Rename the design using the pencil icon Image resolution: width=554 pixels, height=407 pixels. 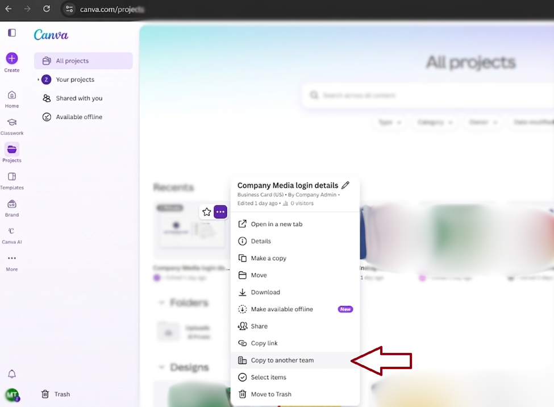(x=347, y=185)
